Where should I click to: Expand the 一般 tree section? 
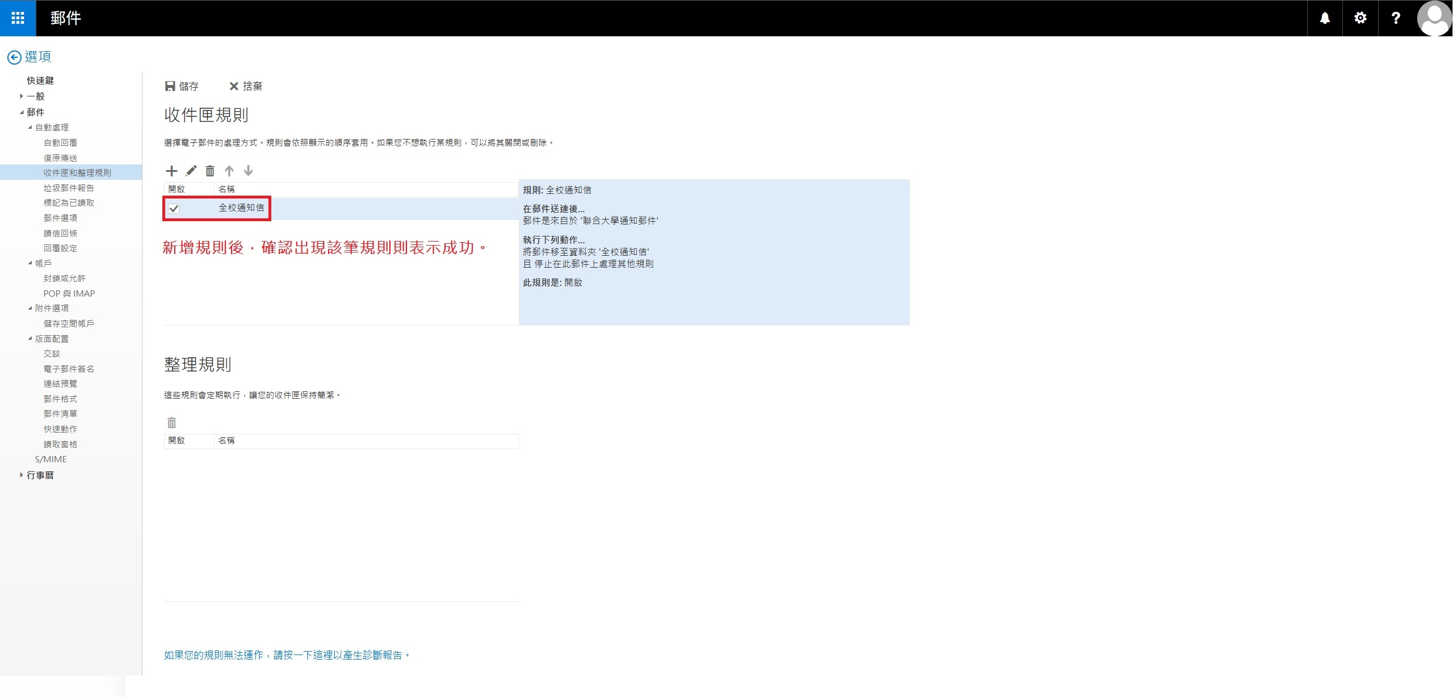[22, 96]
